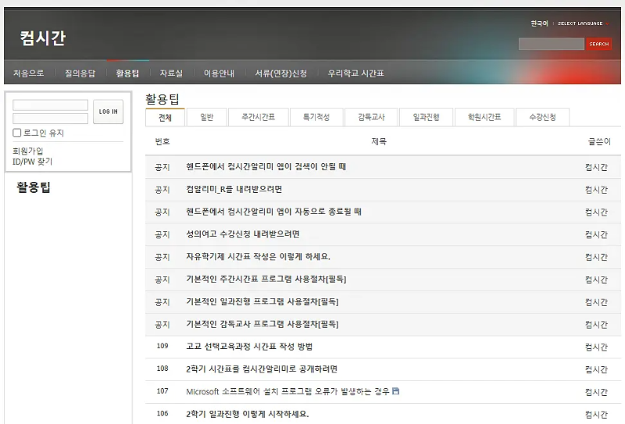The width and height of the screenshot is (625, 424).
Task: Open 우리학교 시간표 menu item
Action: tap(356, 73)
